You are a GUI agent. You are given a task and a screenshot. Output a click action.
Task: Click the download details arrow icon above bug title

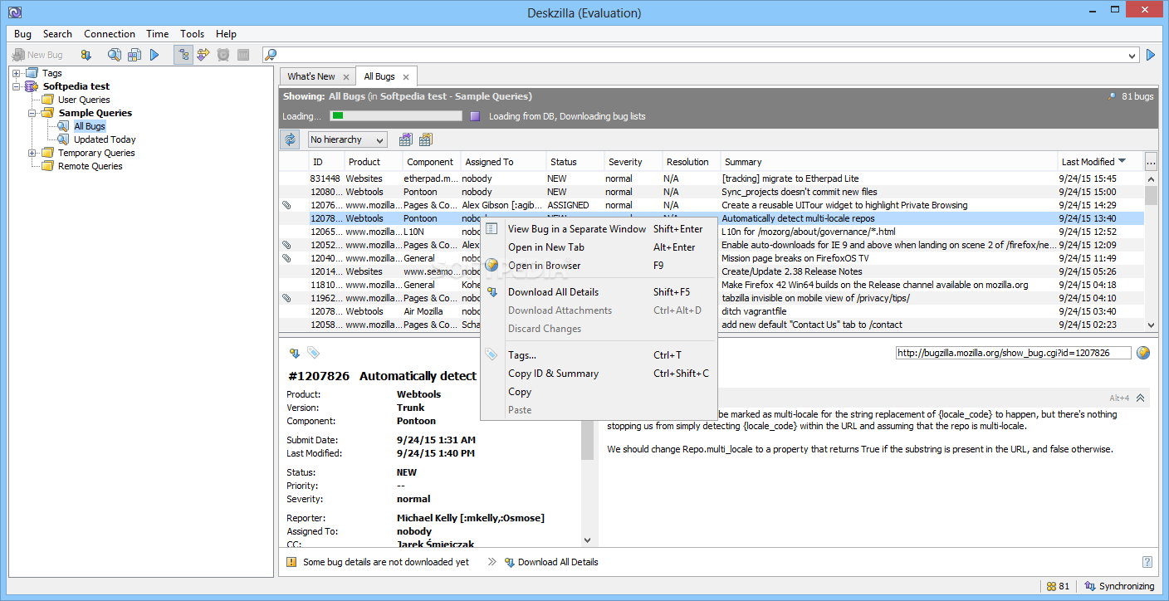pyautogui.click(x=294, y=353)
